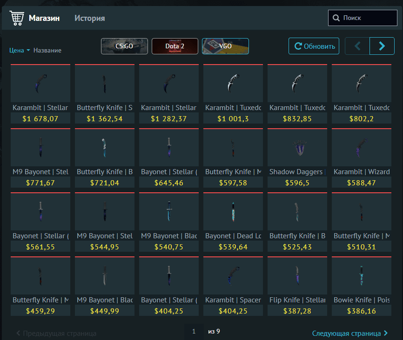View Bowie Knife item priced $386,16
Viewport: 403px width, 340px height.
(x=362, y=287)
